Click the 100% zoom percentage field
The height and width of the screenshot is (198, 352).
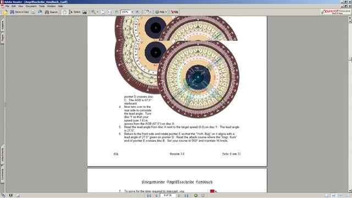(x=125, y=12)
